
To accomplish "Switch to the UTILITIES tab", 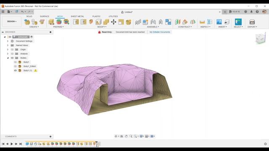I will click(113, 16).
